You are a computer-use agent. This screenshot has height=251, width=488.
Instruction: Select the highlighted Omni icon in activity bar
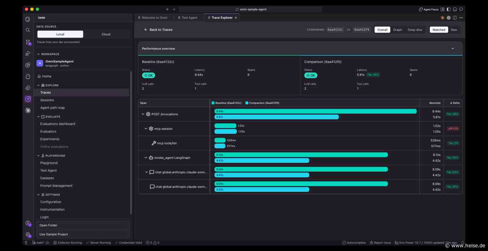28,99
